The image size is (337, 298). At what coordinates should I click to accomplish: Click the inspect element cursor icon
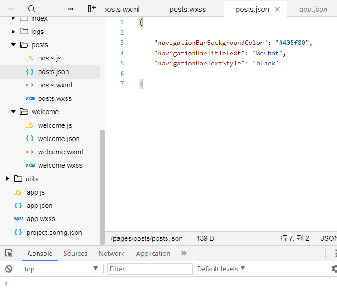(x=9, y=254)
